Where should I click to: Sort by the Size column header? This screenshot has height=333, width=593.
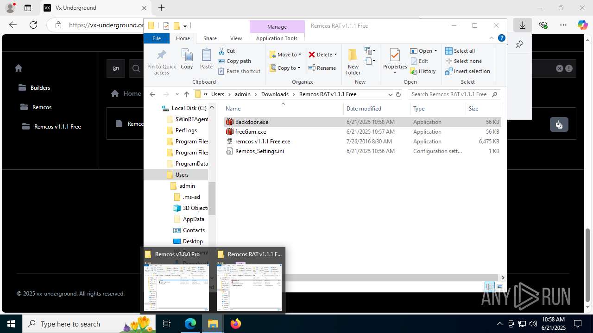[484, 109]
